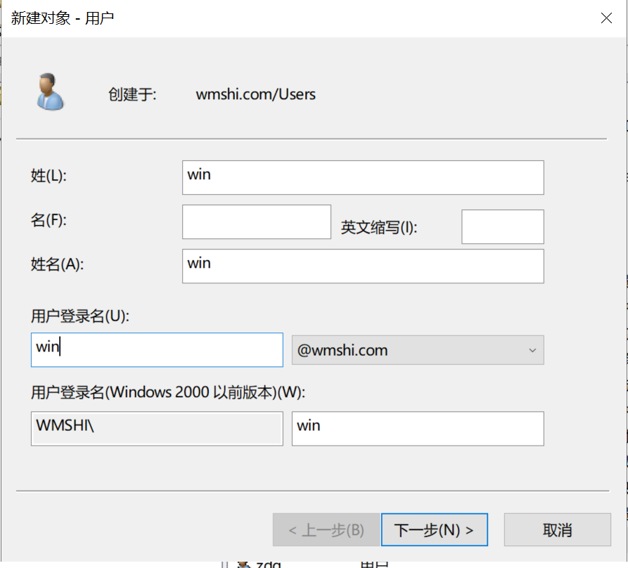The height and width of the screenshot is (568, 628).
Task: Click the user avatar icon
Action: point(50,92)
